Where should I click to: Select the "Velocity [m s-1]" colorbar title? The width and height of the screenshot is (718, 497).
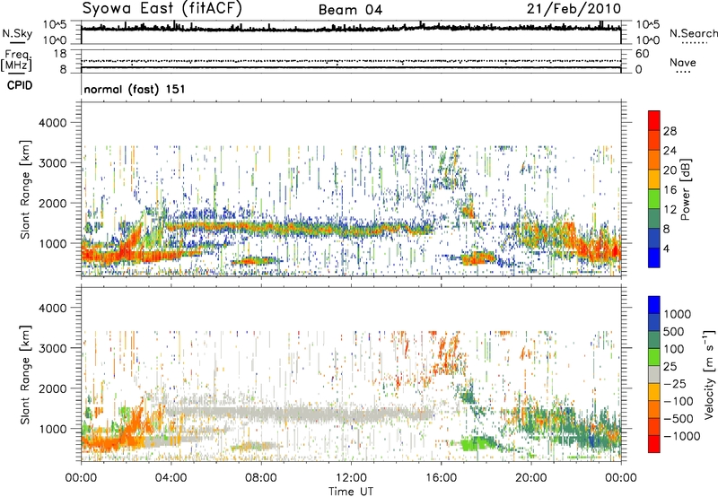pyautogui.click(x=709, y=374)
